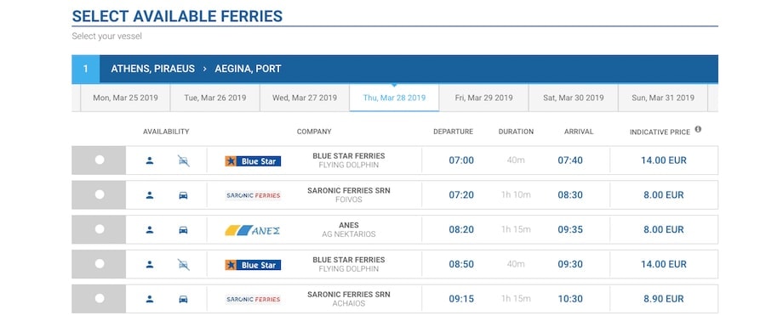Click the route header Athens, Piraeus to Aegina
This screenshot has width=766, height=315.
[196, 69]
